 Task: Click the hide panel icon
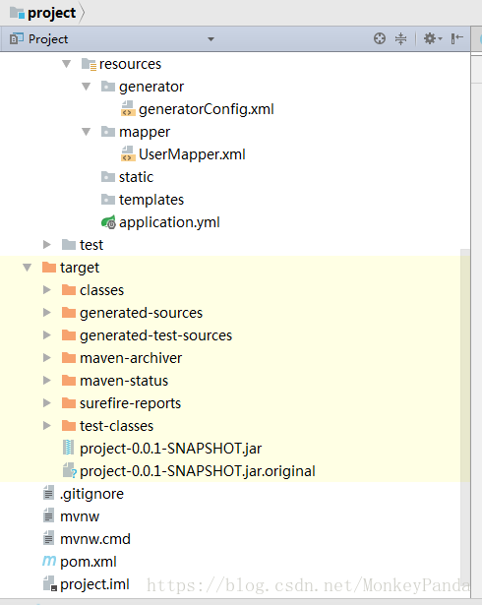(x=456, y=38)
